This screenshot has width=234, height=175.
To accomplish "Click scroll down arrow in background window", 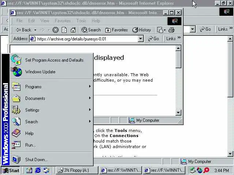I will click(230, 153).
